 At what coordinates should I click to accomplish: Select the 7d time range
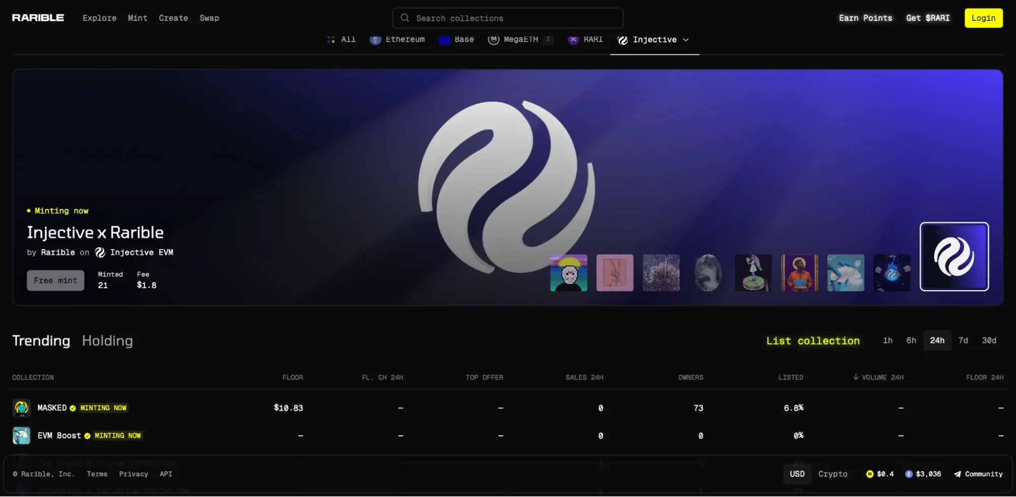click(963, 340)
